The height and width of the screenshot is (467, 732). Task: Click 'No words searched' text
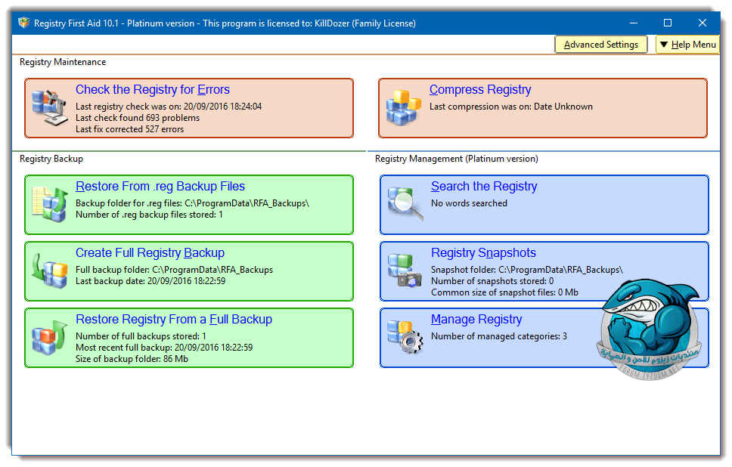[469, 203]
